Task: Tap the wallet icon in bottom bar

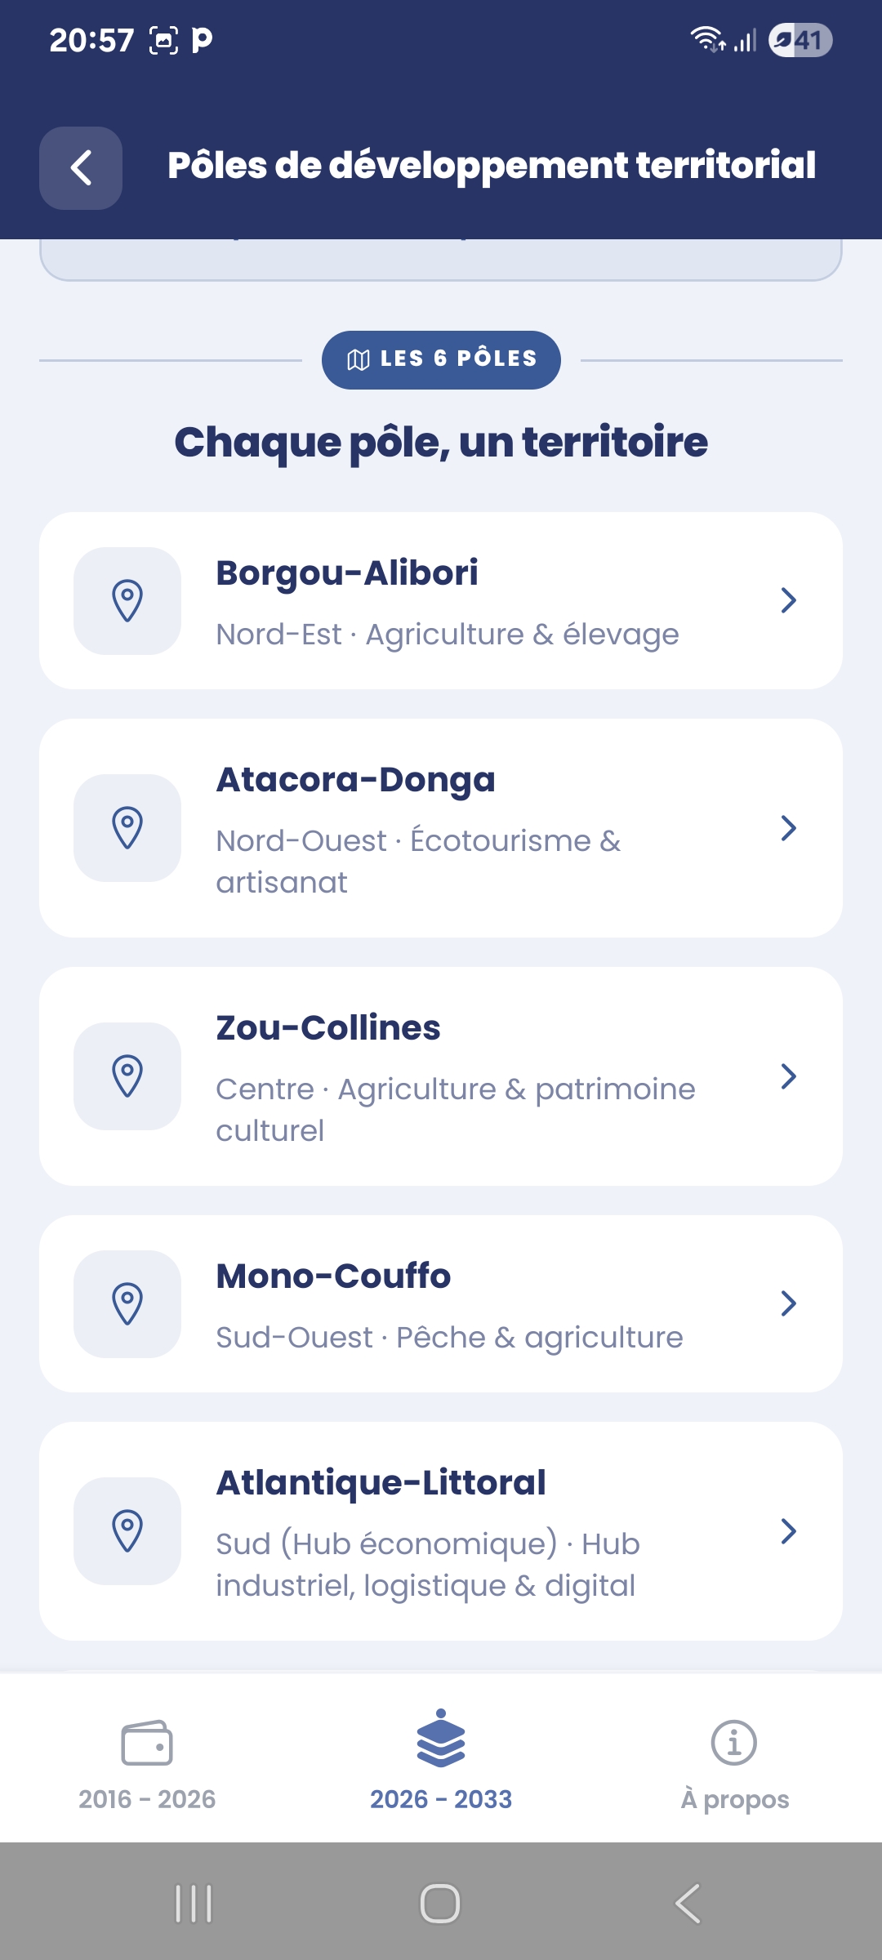Action: 147,1743
